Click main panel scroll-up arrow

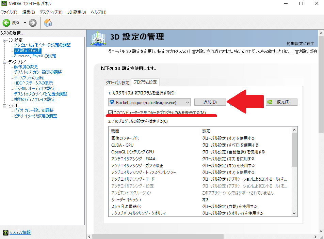coord(321,33)
